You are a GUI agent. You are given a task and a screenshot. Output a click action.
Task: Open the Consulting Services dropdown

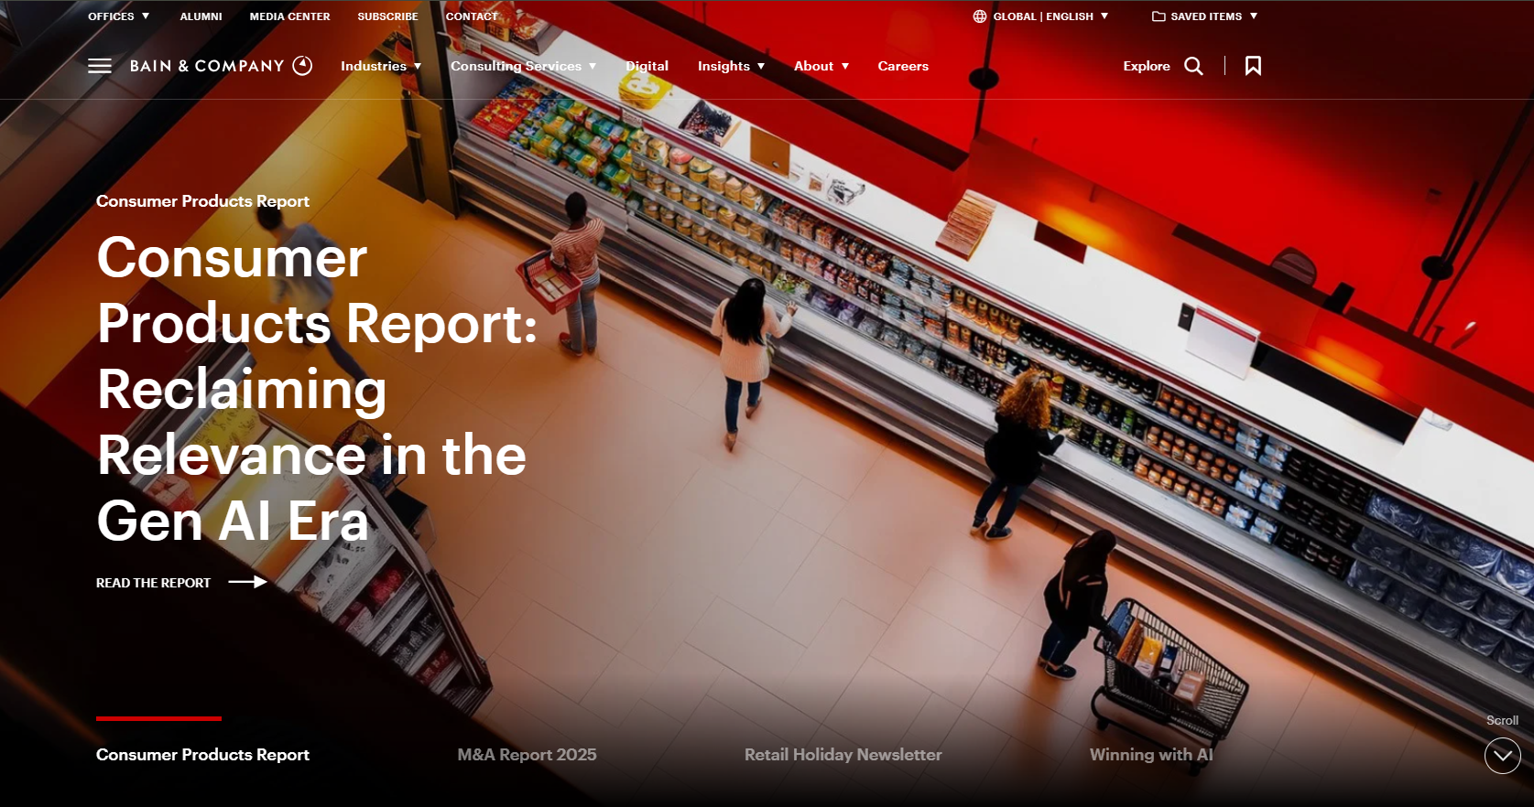(x=523, y=66)
